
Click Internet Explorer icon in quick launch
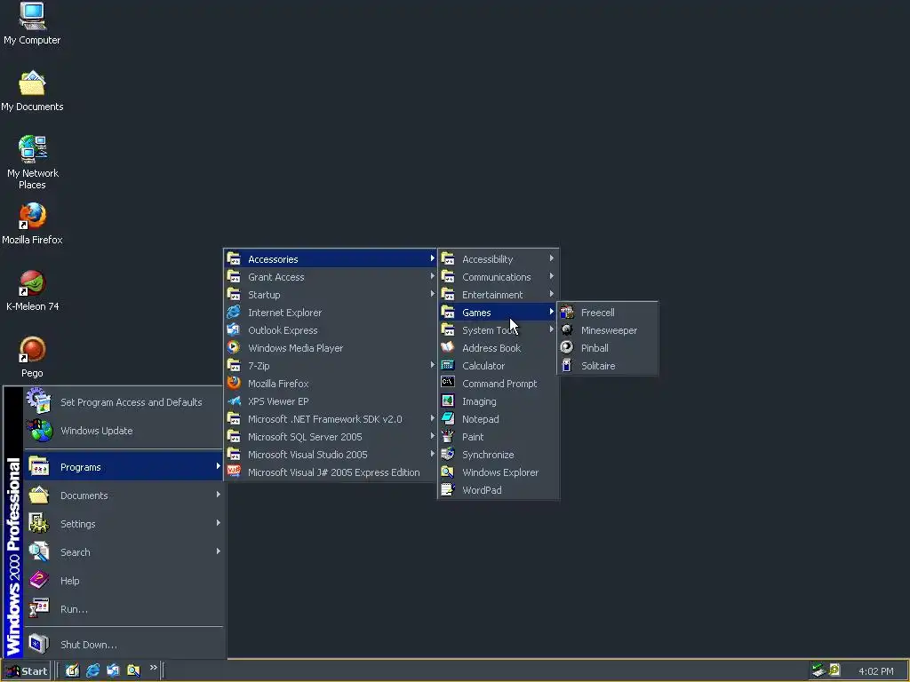[92, 670]
